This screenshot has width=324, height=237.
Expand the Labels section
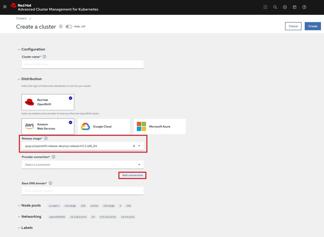point(19,228)
